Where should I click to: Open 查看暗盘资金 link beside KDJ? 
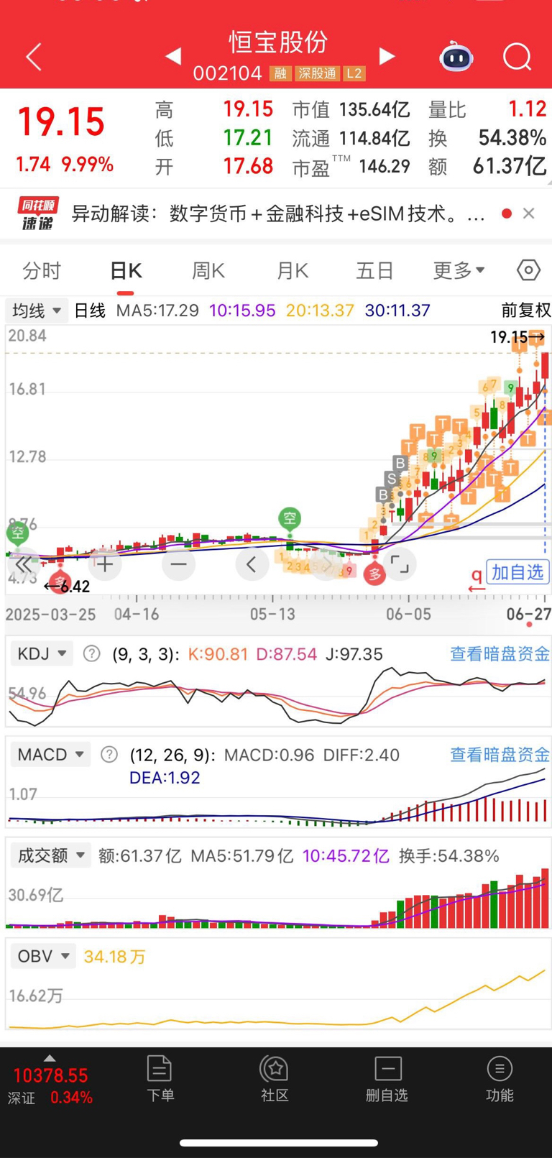[500, 653]
